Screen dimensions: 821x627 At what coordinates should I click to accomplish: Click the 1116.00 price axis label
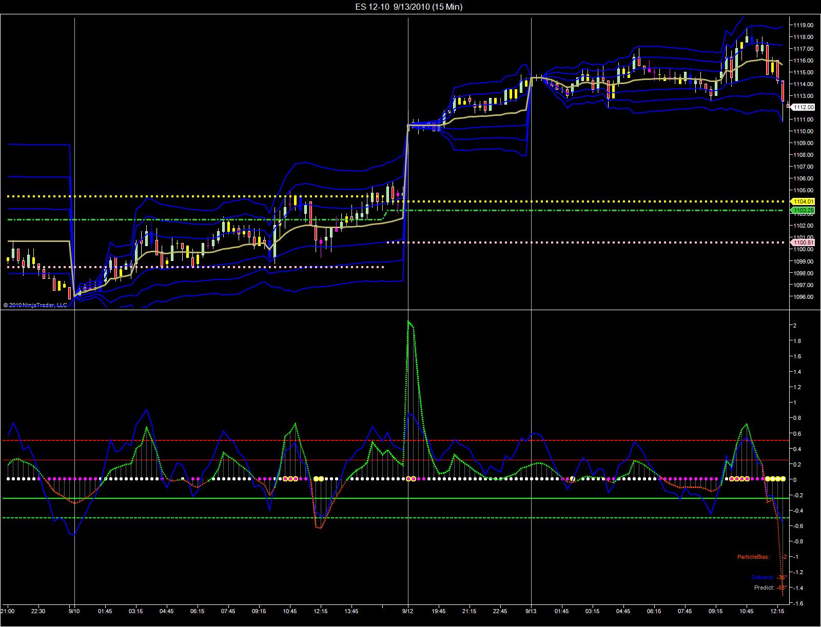tap(803, 60)
